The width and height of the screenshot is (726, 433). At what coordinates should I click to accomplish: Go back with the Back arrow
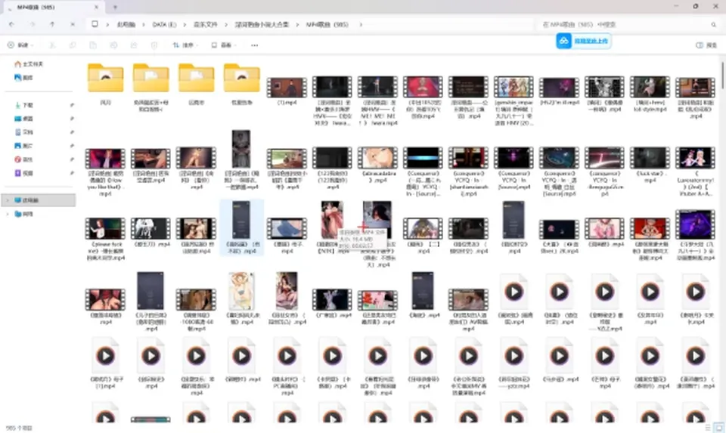click(x=11, y=24)
